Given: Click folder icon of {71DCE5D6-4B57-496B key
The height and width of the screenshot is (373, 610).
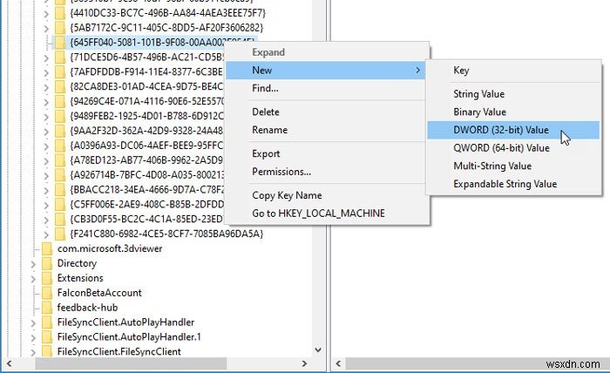Looking at the screenshot, I should (60, 58).
